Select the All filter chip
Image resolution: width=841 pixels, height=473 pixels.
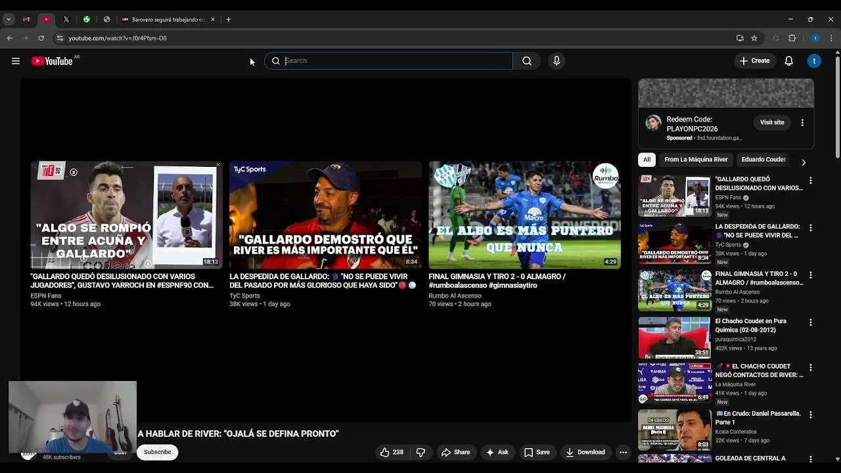(647, 160)
